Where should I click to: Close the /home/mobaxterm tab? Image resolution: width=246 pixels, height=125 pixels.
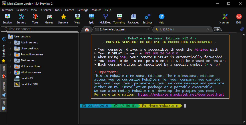tap(148, 29)
